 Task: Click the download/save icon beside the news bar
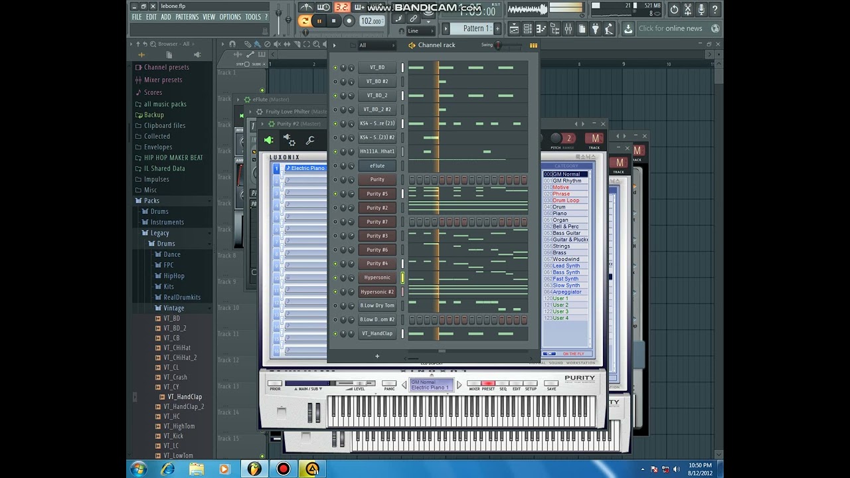tap(628, 29)
